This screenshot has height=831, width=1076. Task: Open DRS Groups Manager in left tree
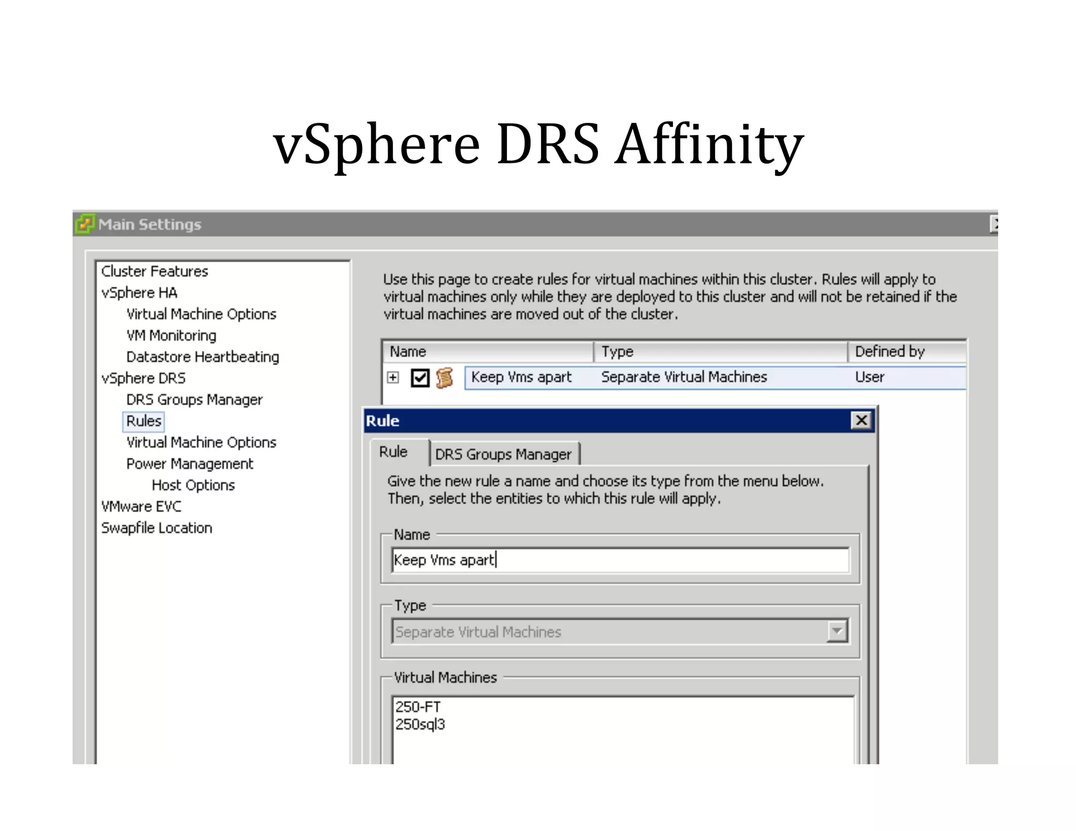[x=194, y=400]
